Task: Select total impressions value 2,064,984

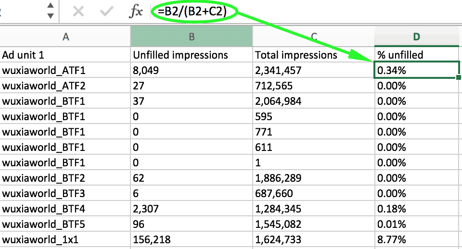Action: click(314, 101)
